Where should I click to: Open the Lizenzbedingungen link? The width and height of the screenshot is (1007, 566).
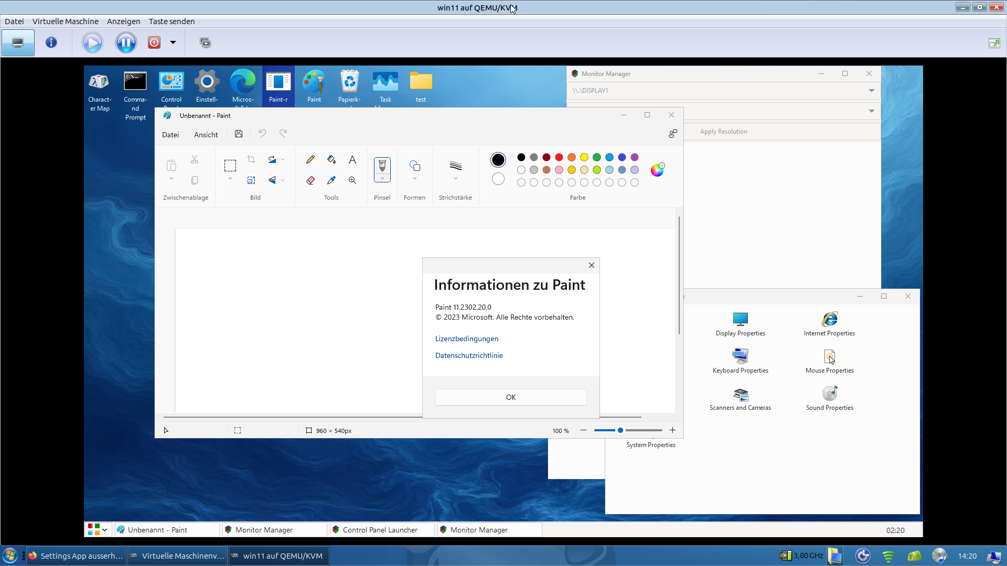(x=467, y=339)
